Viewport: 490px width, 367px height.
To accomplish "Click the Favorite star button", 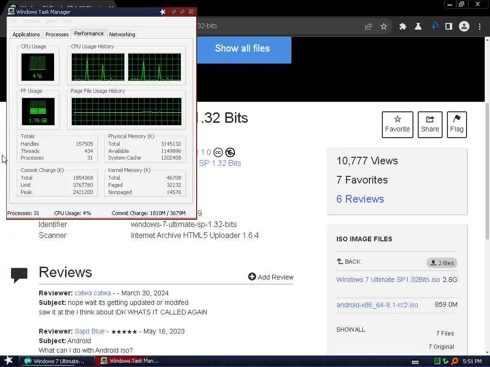I will [x=397, y=125].
